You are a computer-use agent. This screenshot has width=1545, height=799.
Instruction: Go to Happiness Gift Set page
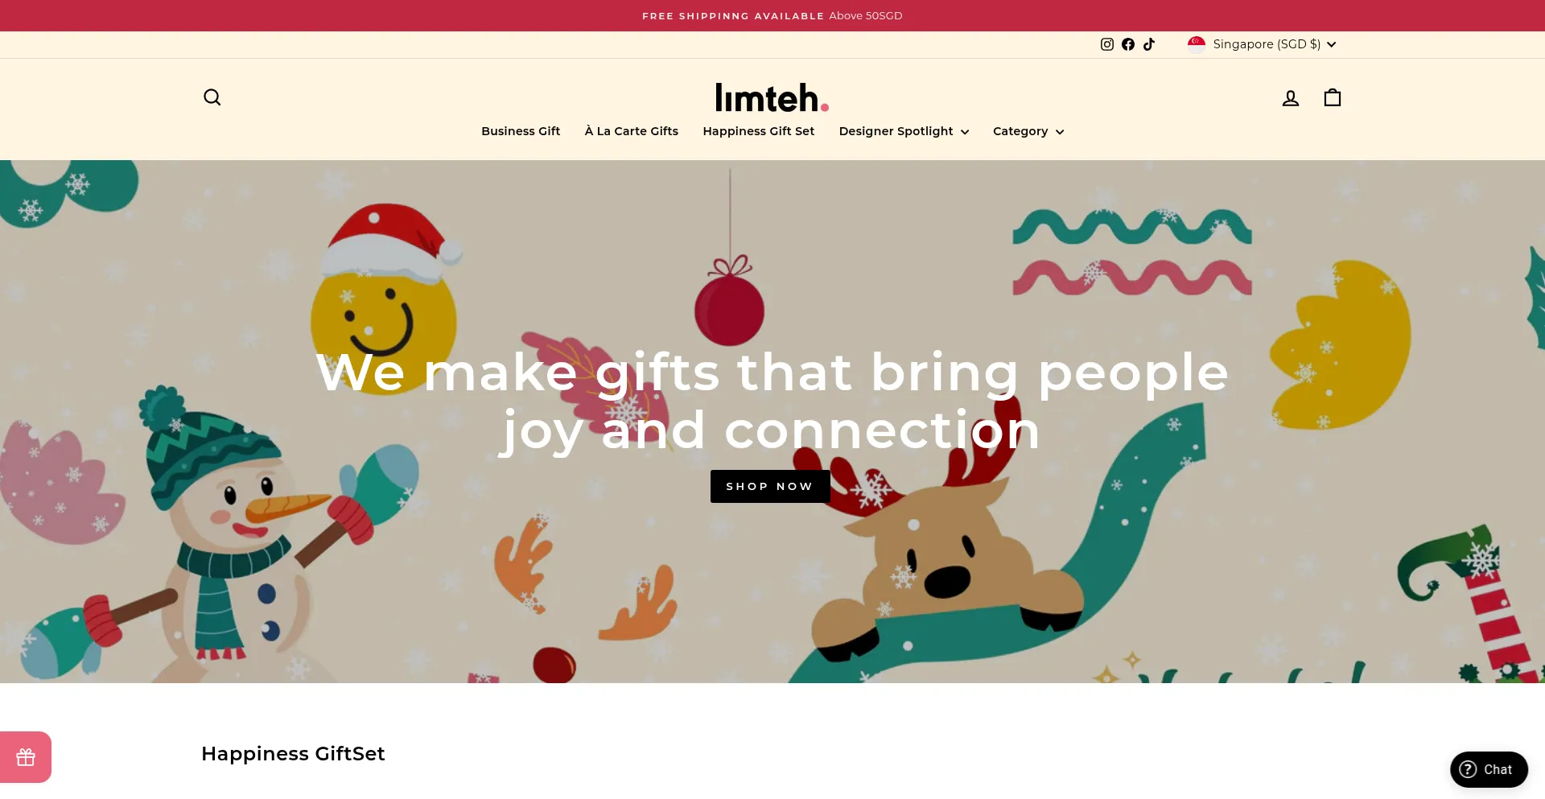759,131
